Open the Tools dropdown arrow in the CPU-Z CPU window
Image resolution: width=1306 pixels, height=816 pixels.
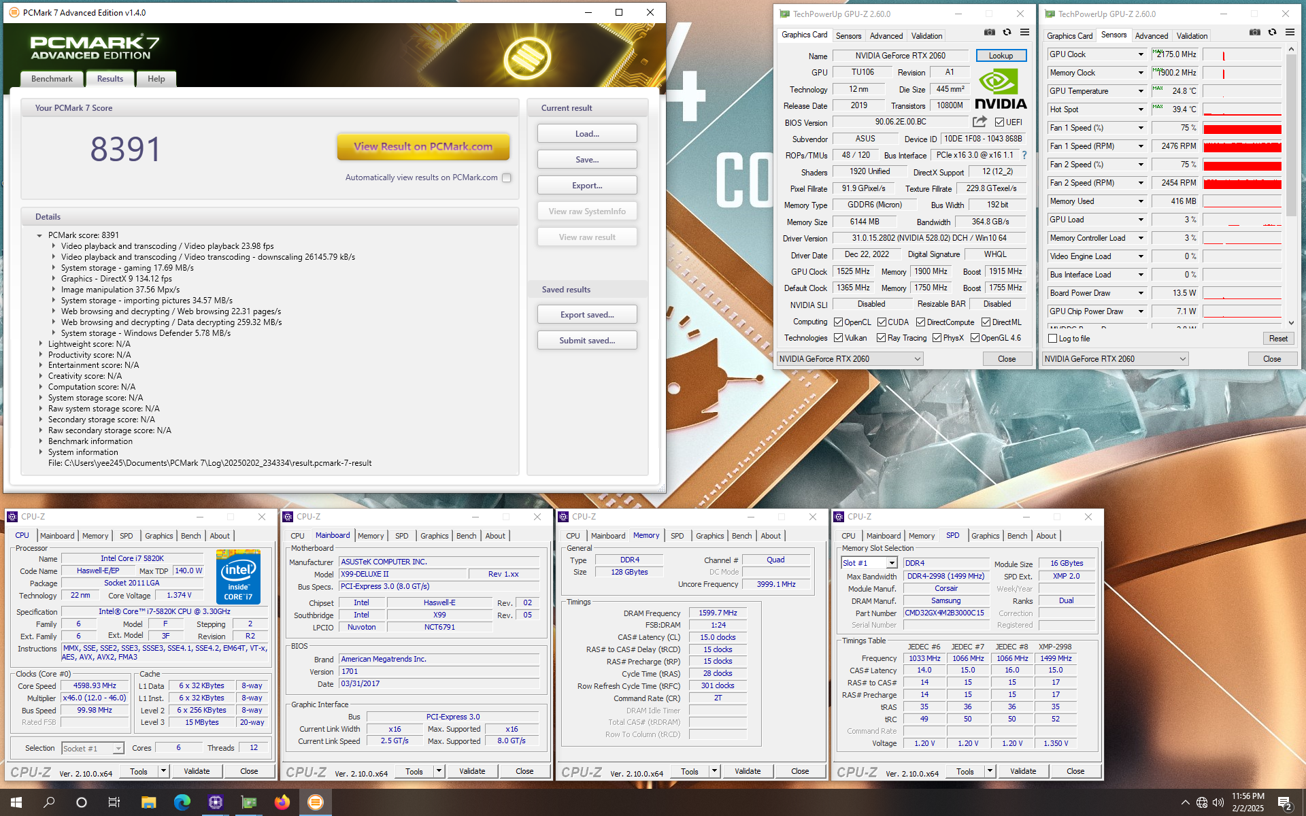pos(163,771)
